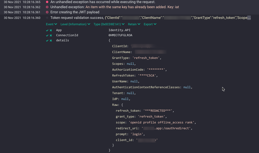
Task: Click the 'refresh_token' GrantType value in details
Action: coord(146,58)
